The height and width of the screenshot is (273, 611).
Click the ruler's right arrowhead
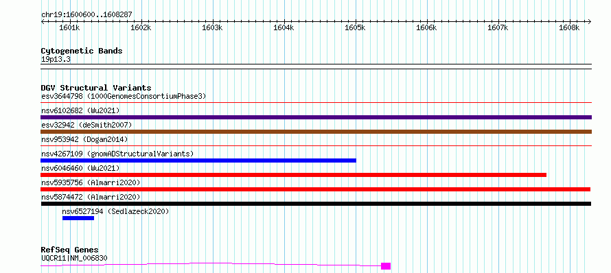(x=590, y=21)
